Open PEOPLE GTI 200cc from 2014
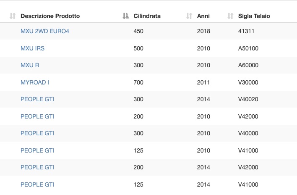This screenshot has width=297, height=195. [37, 167]
